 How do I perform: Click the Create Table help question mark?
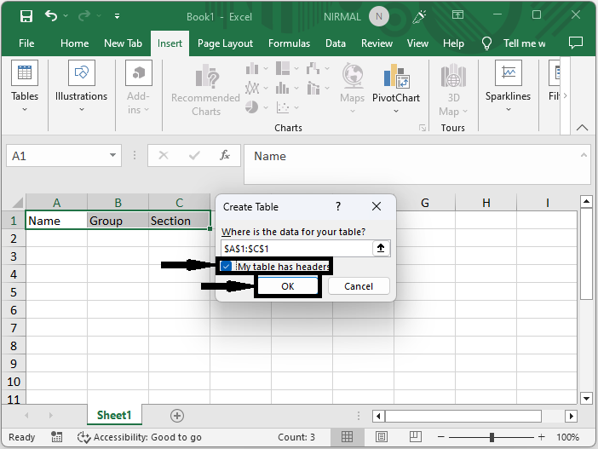tap(338, 206)
